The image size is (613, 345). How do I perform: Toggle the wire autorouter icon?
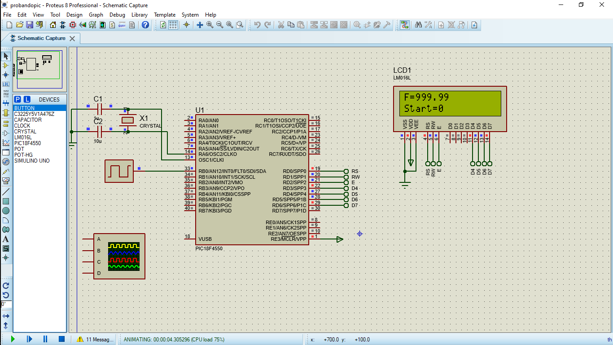[x=405, y=25]
